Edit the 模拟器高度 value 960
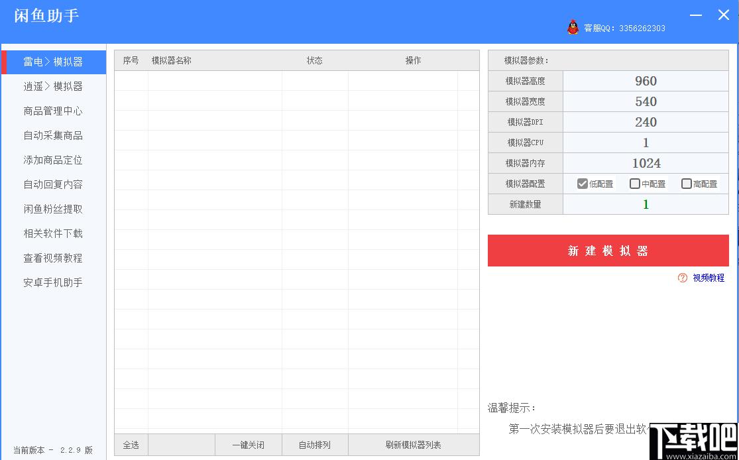739x460 pixels. point(646,81)
